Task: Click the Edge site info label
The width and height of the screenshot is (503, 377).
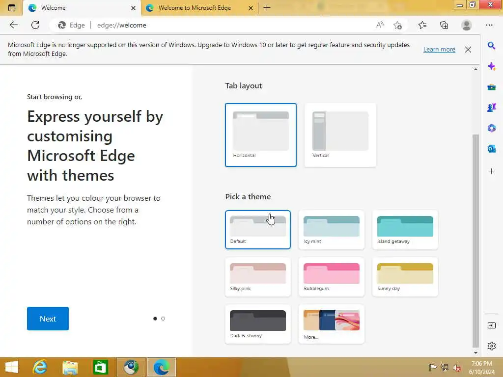Action: pos(71,25)
